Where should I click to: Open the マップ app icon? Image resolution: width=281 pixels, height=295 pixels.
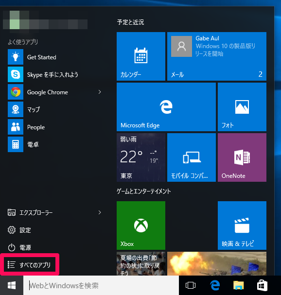coord(16,109)
